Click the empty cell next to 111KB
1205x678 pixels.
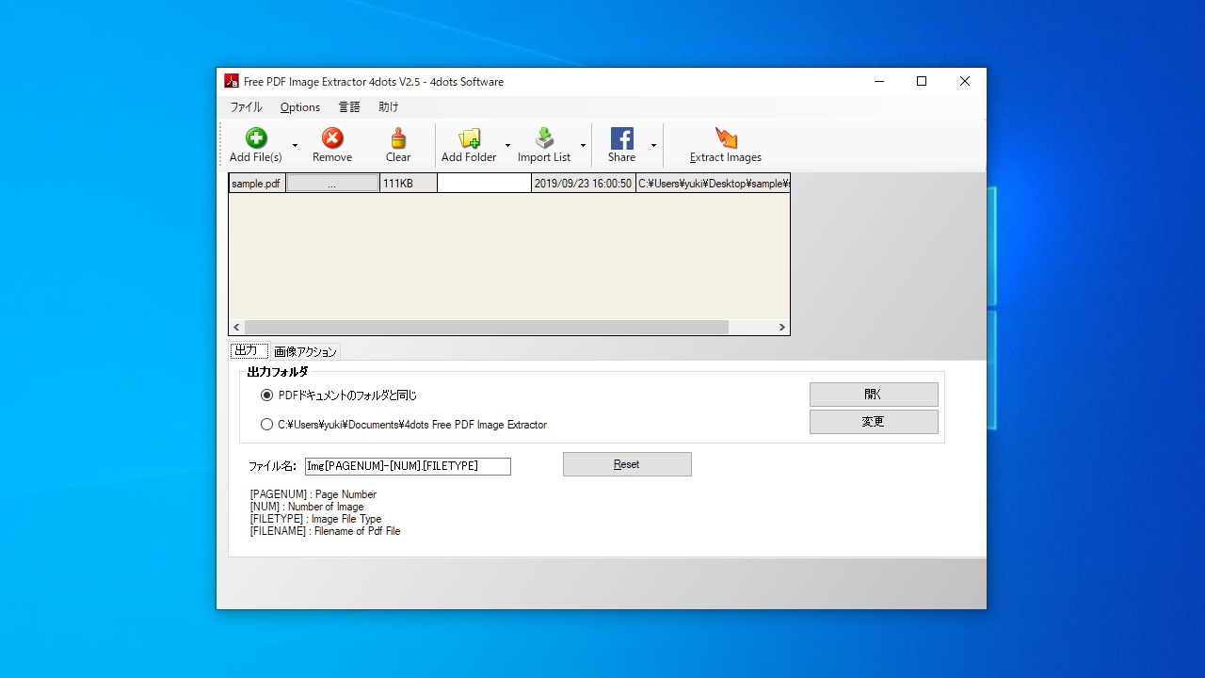click(x=484, y=184)
